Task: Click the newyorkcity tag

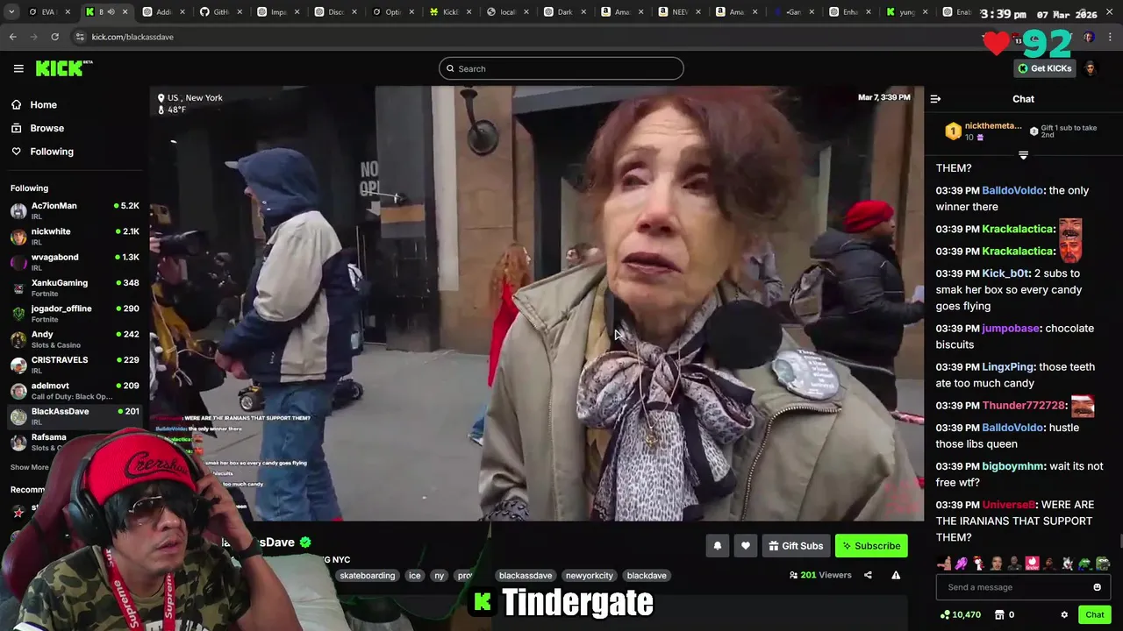Action: pyautogui.click(x=589, y=576)
